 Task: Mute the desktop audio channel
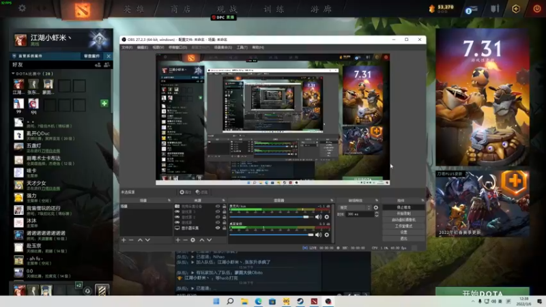(318, 235)
